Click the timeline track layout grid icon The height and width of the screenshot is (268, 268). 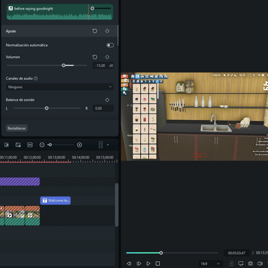(x=101, y=145)
